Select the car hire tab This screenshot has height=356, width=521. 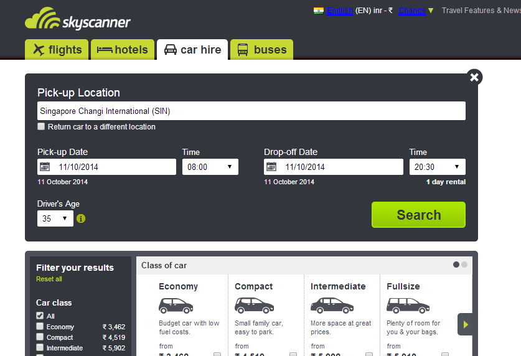point(192,50)
